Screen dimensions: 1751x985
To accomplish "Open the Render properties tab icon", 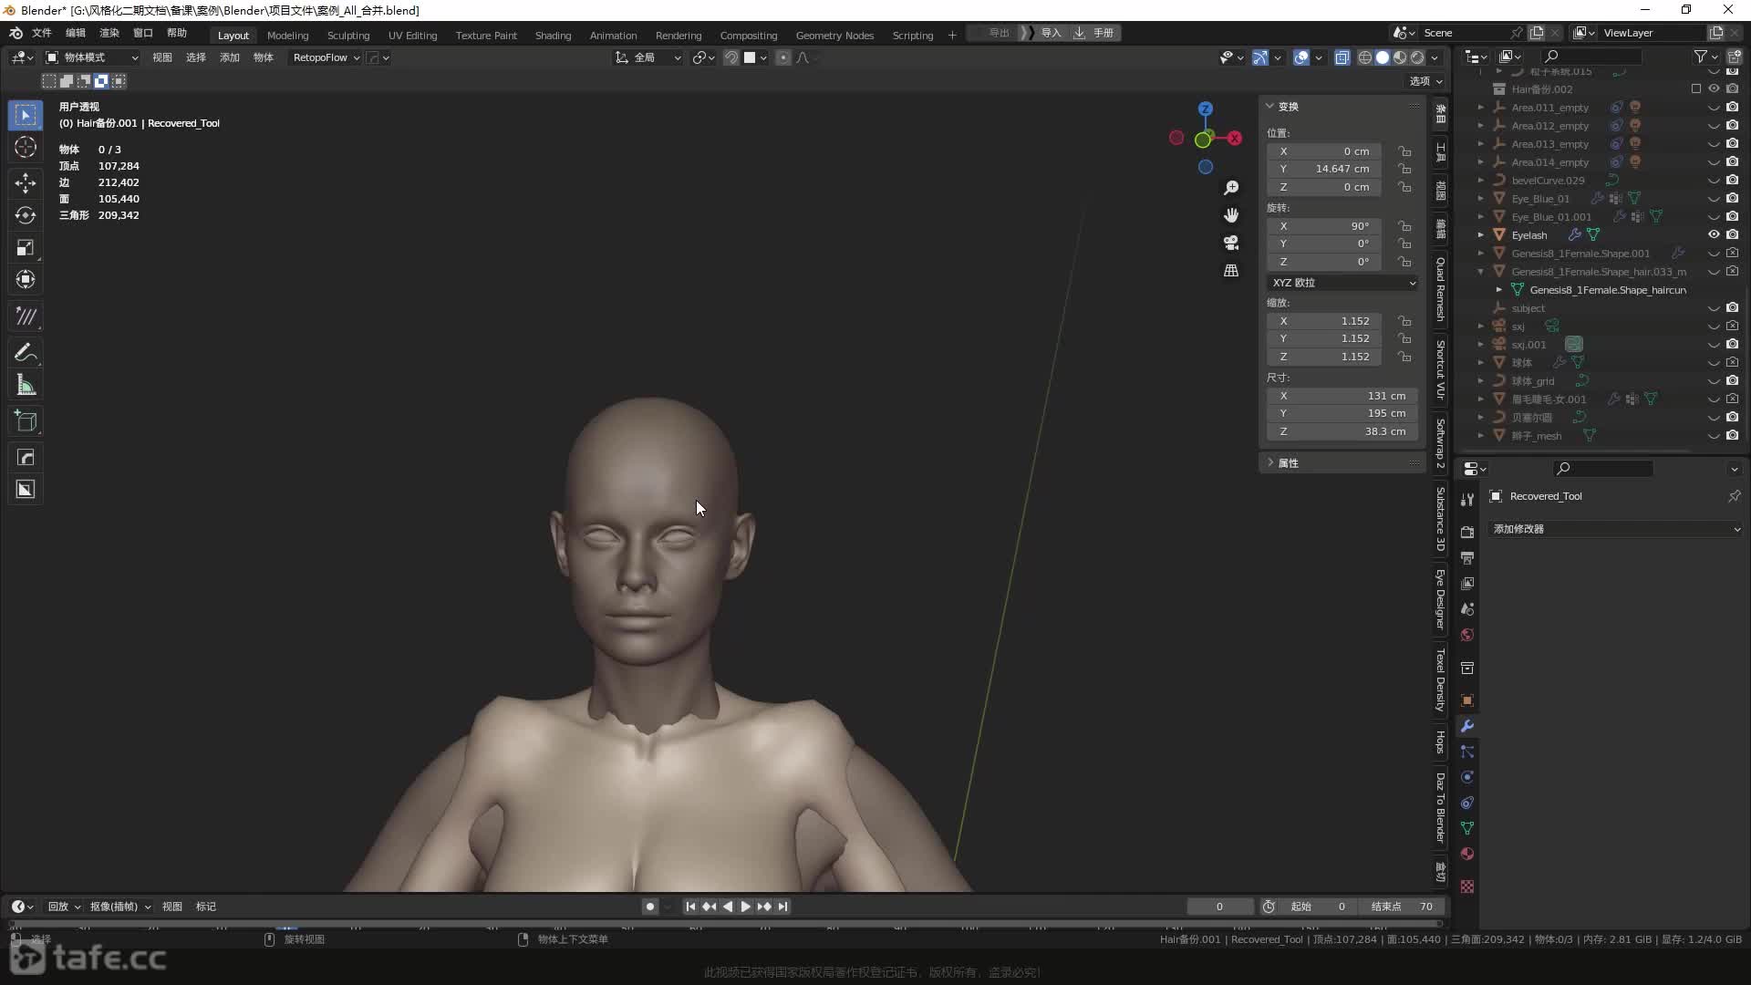I will [1467, 532].
